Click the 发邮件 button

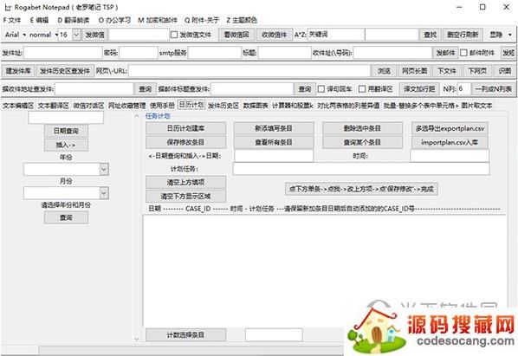445,53
